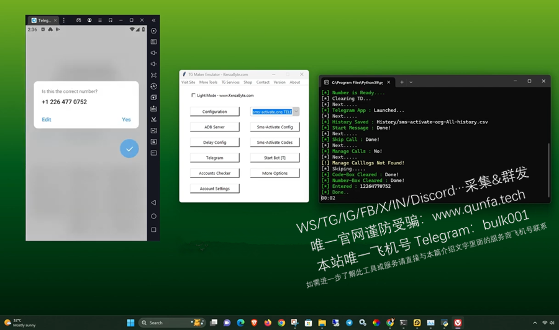The width and height of the screenshot is (559, 330).
Task: Close the Python39 terminal tab
Action: click(x=389, y=82)
